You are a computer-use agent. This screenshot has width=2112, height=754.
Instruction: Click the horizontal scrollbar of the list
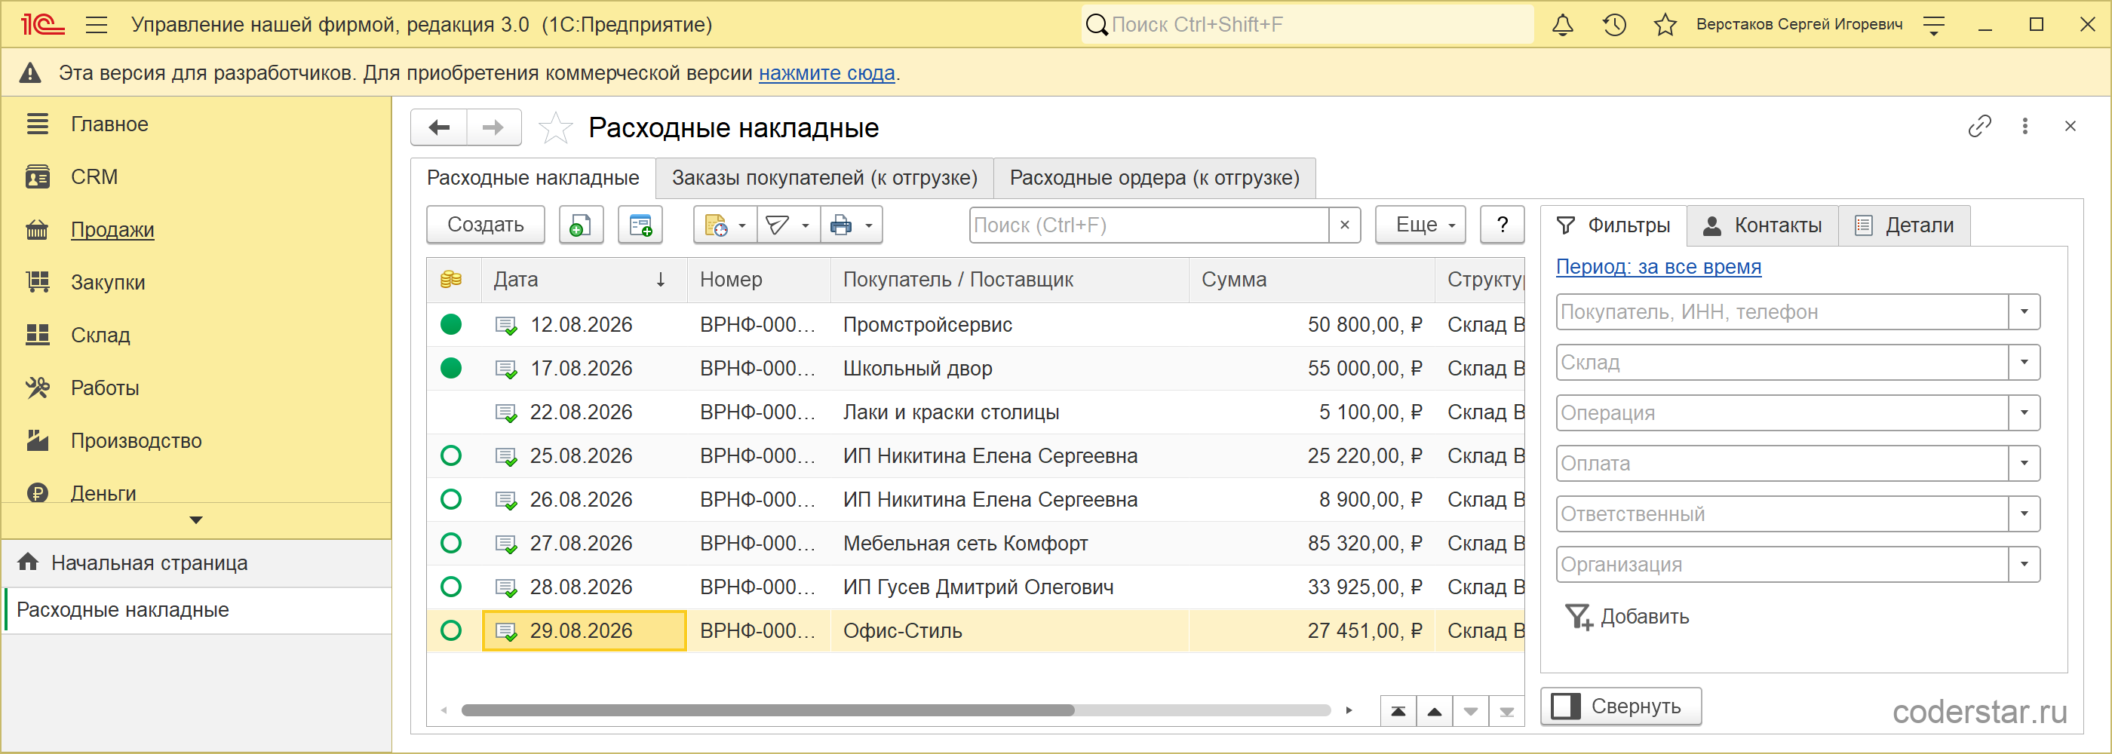coord(767,710)
